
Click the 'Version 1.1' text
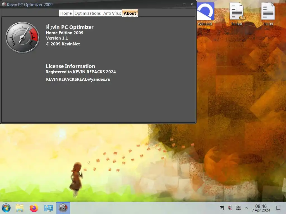[x=57, y=38]
